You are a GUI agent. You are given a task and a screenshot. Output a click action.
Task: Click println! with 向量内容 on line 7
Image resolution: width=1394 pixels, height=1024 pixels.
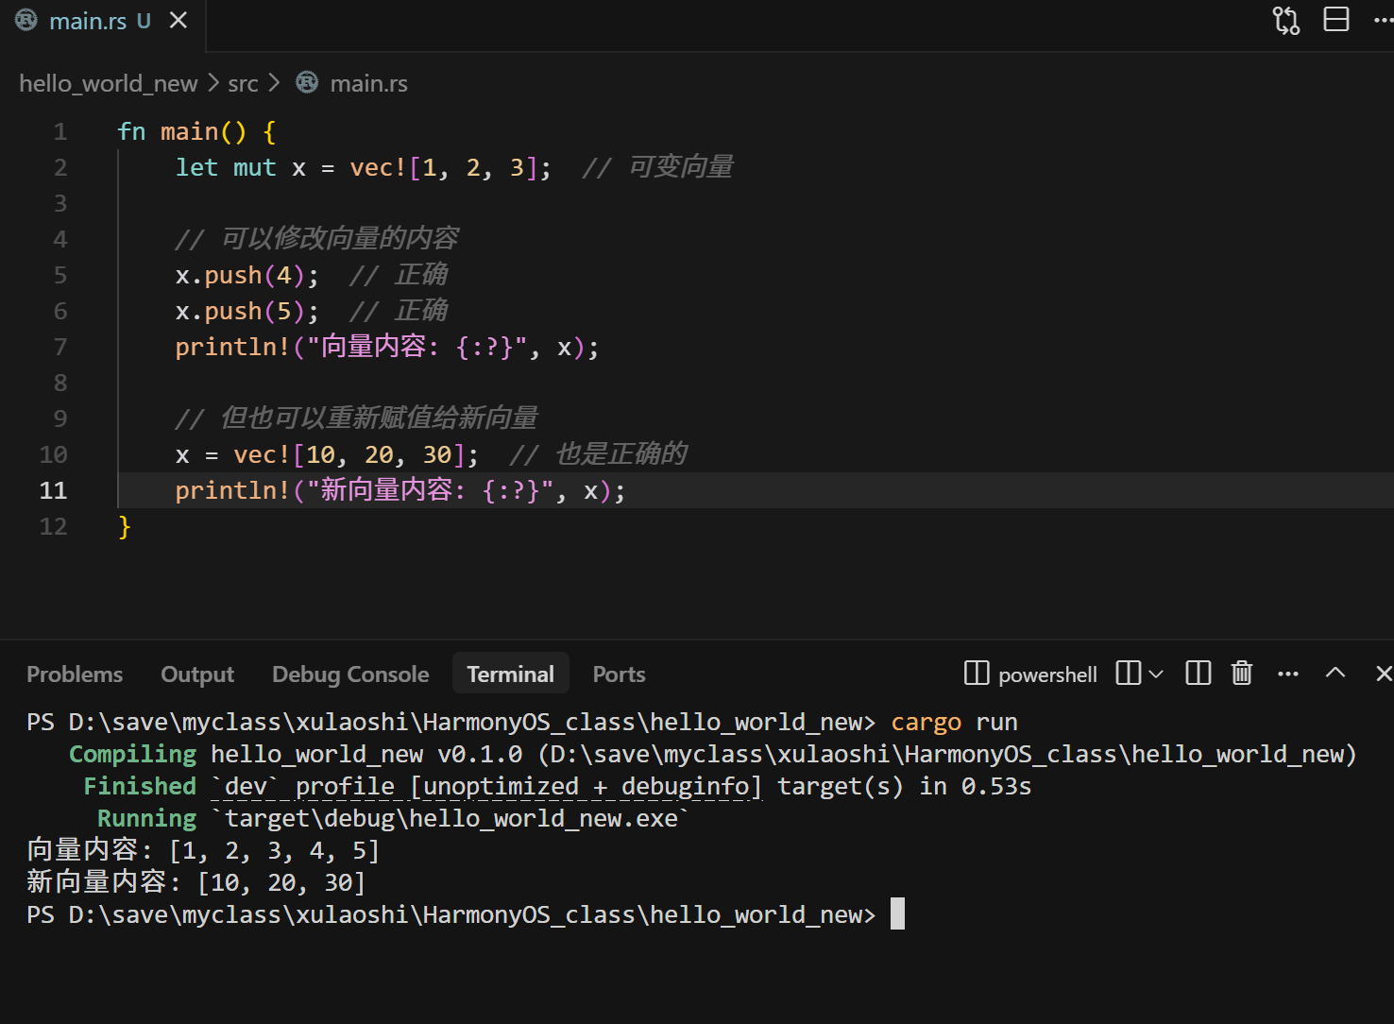pyautogui.click(x=387, y=347)
